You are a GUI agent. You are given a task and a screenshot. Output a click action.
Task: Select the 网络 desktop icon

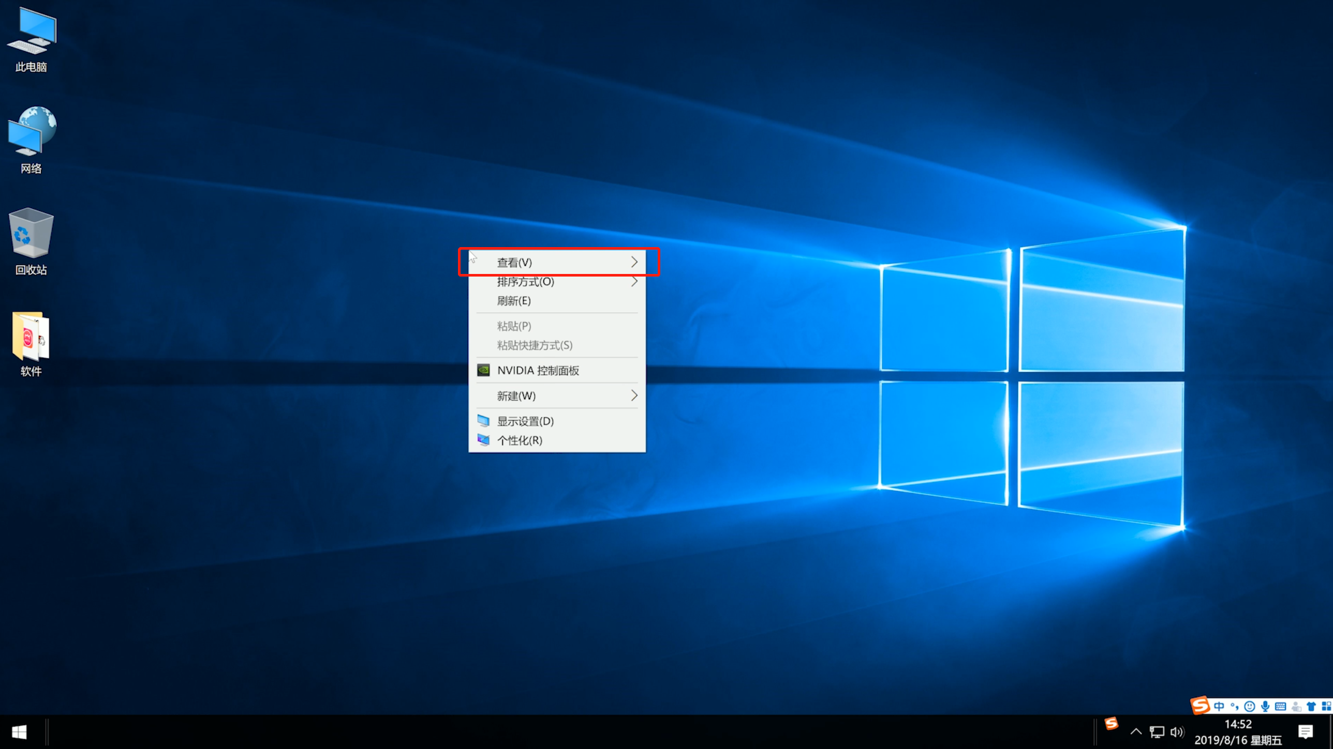point(31,141)
